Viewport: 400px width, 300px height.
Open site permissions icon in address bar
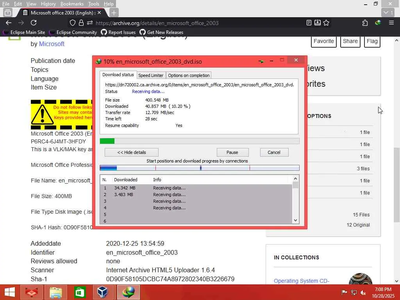pyautogui.click(x=89, y=23)
